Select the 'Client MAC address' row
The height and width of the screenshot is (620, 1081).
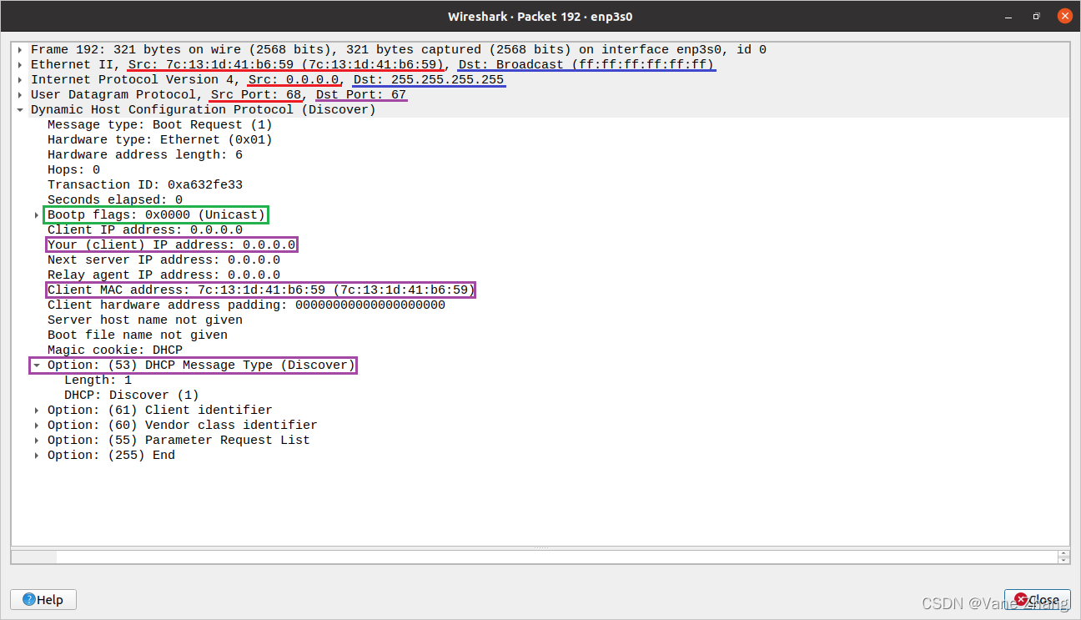261,290
